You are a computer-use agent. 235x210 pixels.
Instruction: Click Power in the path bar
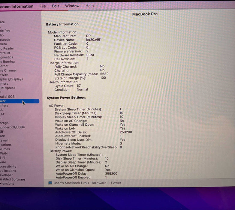(116, 183)
